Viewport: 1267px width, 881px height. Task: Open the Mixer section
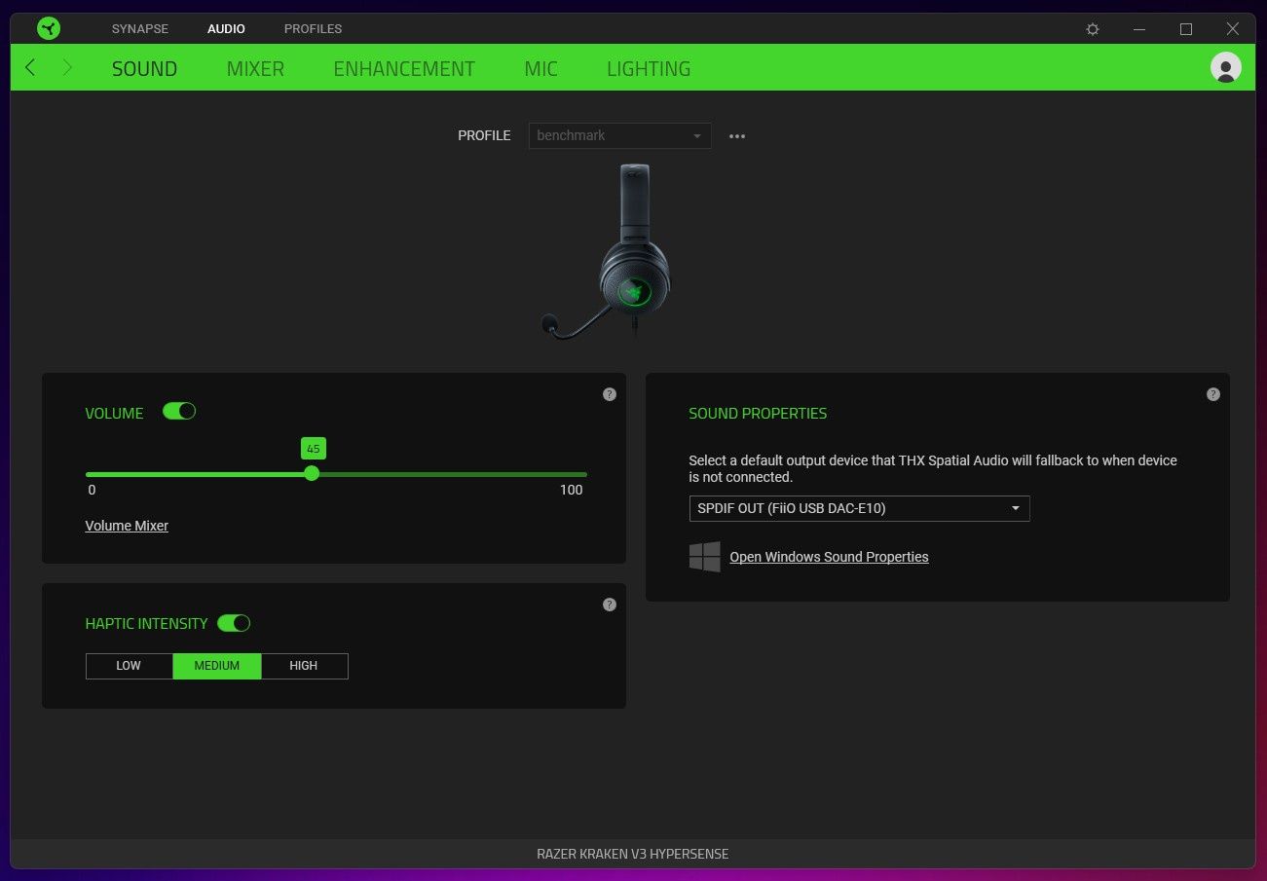255,69
